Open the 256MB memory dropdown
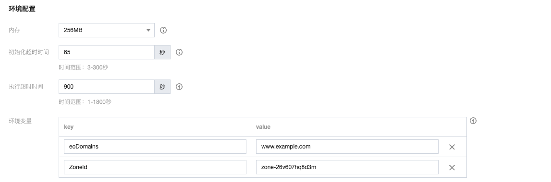 coord(107,30)
